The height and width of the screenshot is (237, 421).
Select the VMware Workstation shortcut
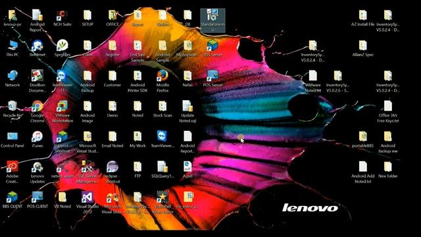tap(62, 107)
